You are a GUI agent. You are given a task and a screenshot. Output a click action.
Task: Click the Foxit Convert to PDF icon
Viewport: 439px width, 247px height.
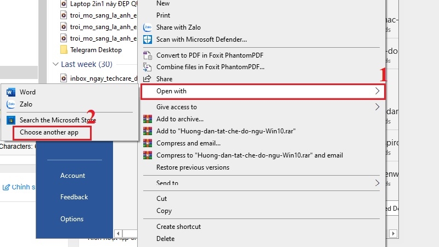pos(148,55)
